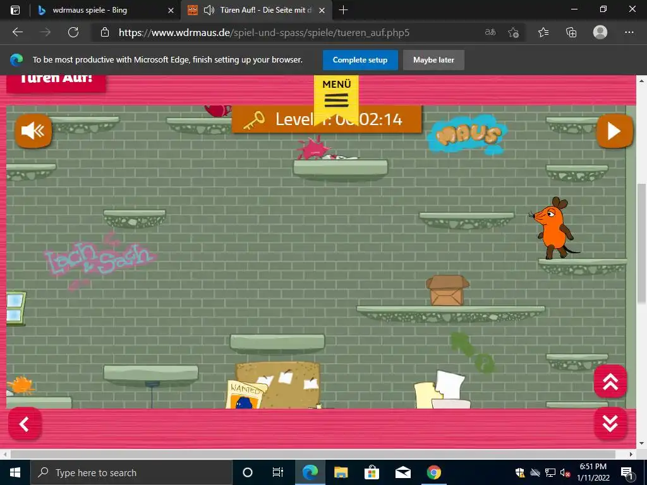
Task: Open the notification center icon
Action: [627, 472]
